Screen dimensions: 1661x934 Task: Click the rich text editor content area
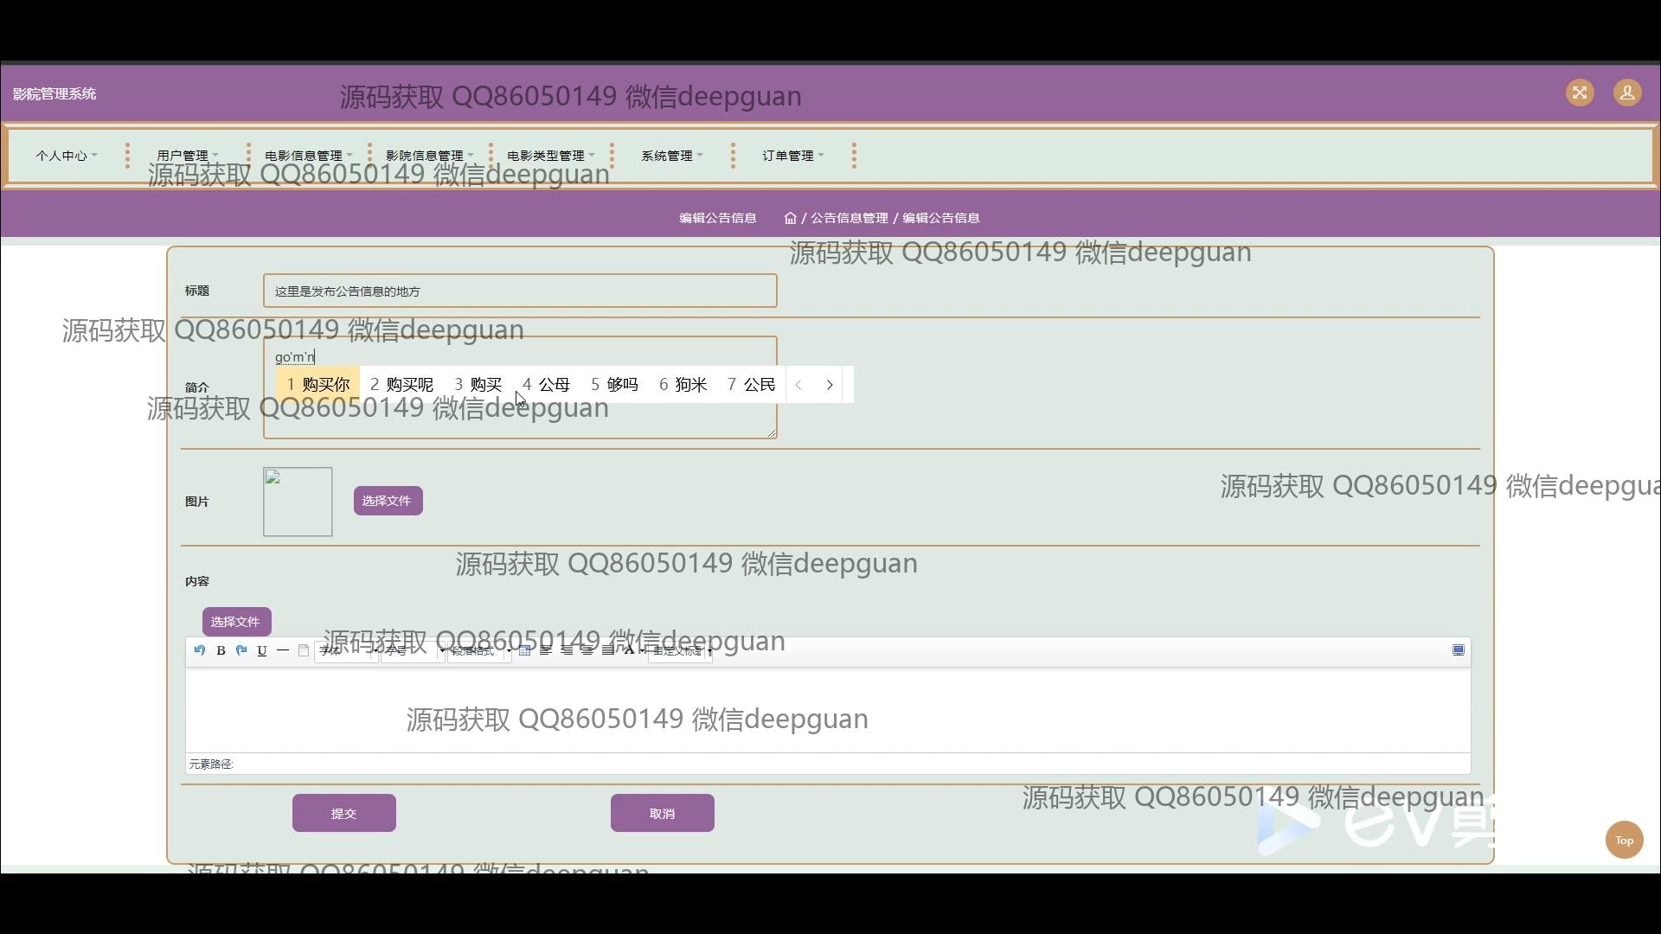828,709
